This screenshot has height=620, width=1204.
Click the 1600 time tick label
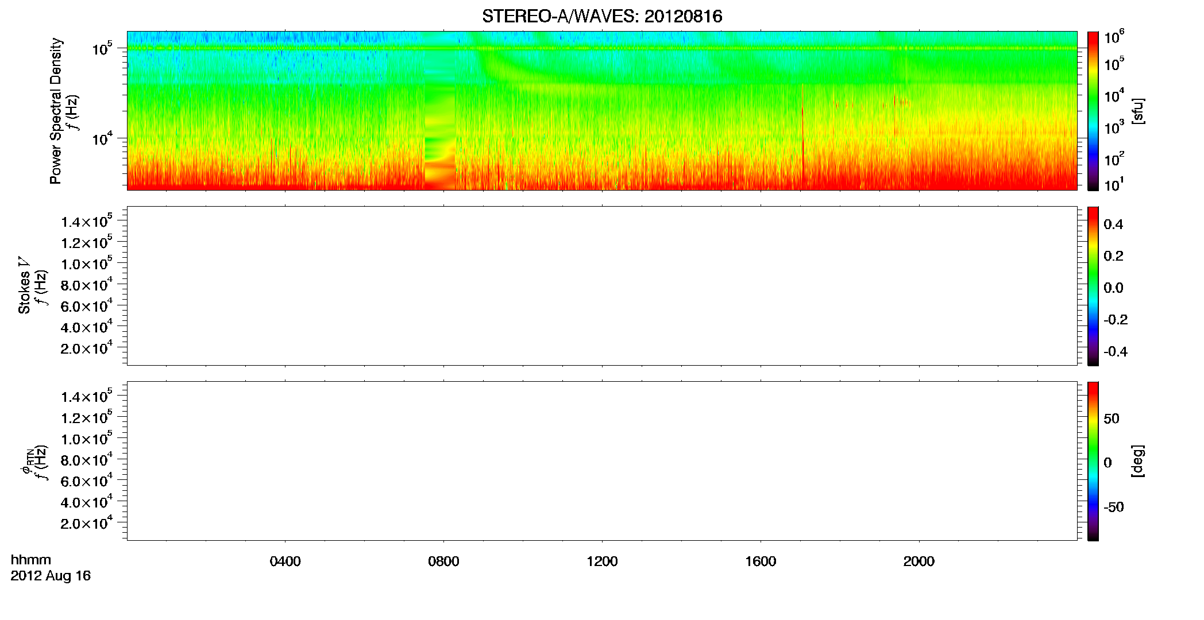point(761,561)
